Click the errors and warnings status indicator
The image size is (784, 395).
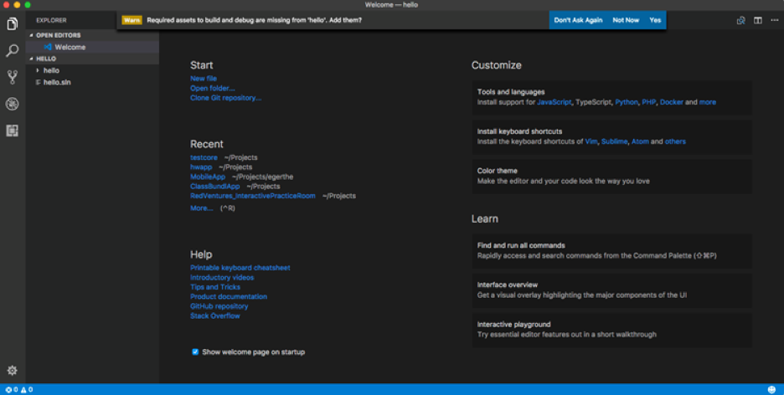click(x=19, y=389)
